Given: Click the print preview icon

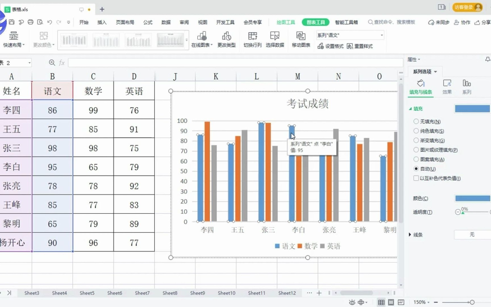Looking at the screenshot, I should pos(40,22).
